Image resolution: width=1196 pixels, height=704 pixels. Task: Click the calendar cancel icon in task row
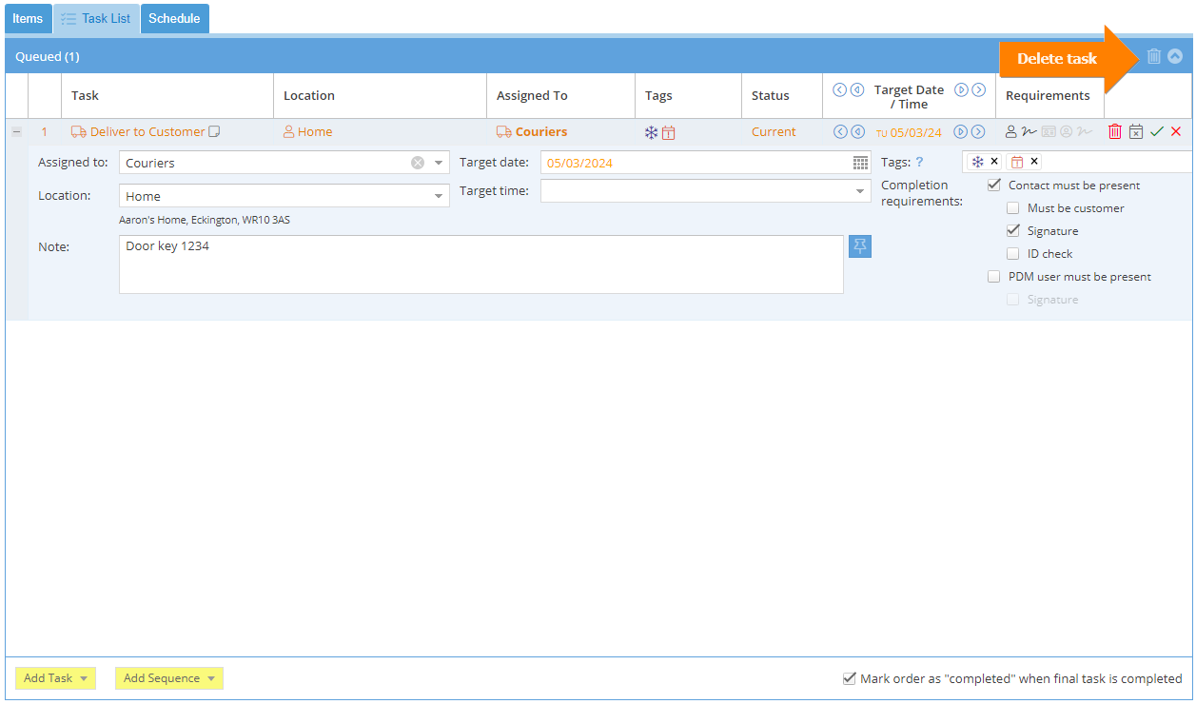pos(1136,132)
